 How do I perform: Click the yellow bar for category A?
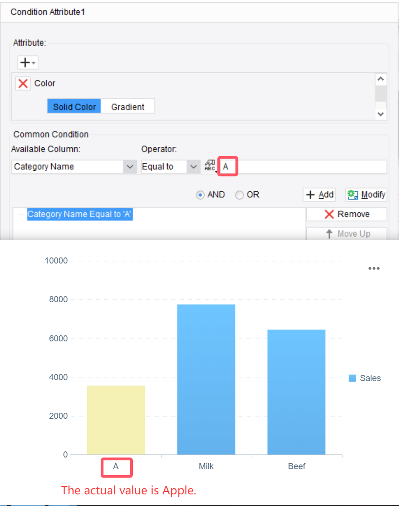(116, 420)
